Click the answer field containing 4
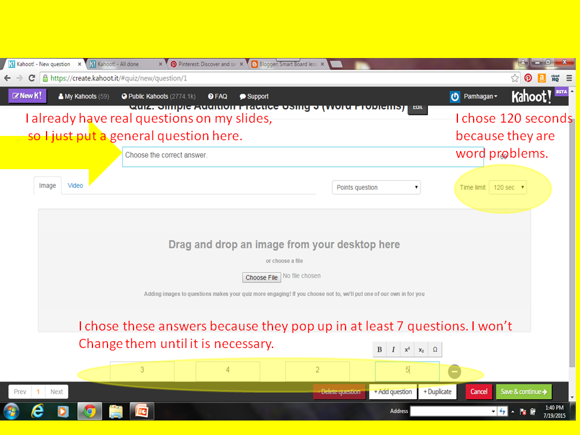 (228, 371)
